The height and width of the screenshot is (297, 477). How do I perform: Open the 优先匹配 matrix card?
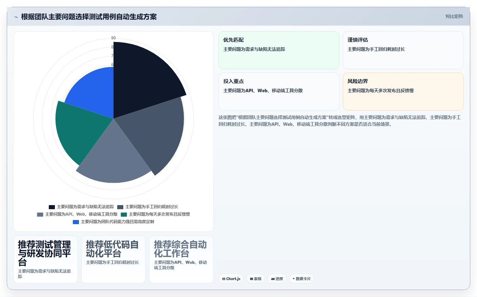tap(279, 50)
